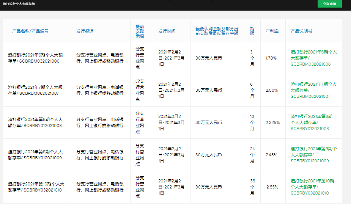
Task: Click the 发行时间 column header
Action: [x=167, y=31]
